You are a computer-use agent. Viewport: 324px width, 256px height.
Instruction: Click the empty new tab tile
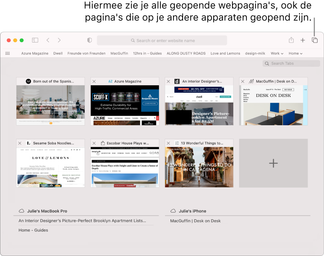point(274,163)
